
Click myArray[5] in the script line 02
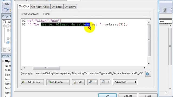114,25
